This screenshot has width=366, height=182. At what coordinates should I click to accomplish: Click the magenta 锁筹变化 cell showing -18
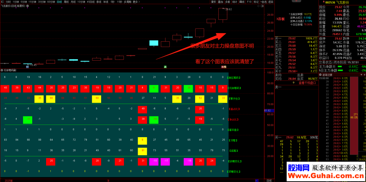coord(154,162)
